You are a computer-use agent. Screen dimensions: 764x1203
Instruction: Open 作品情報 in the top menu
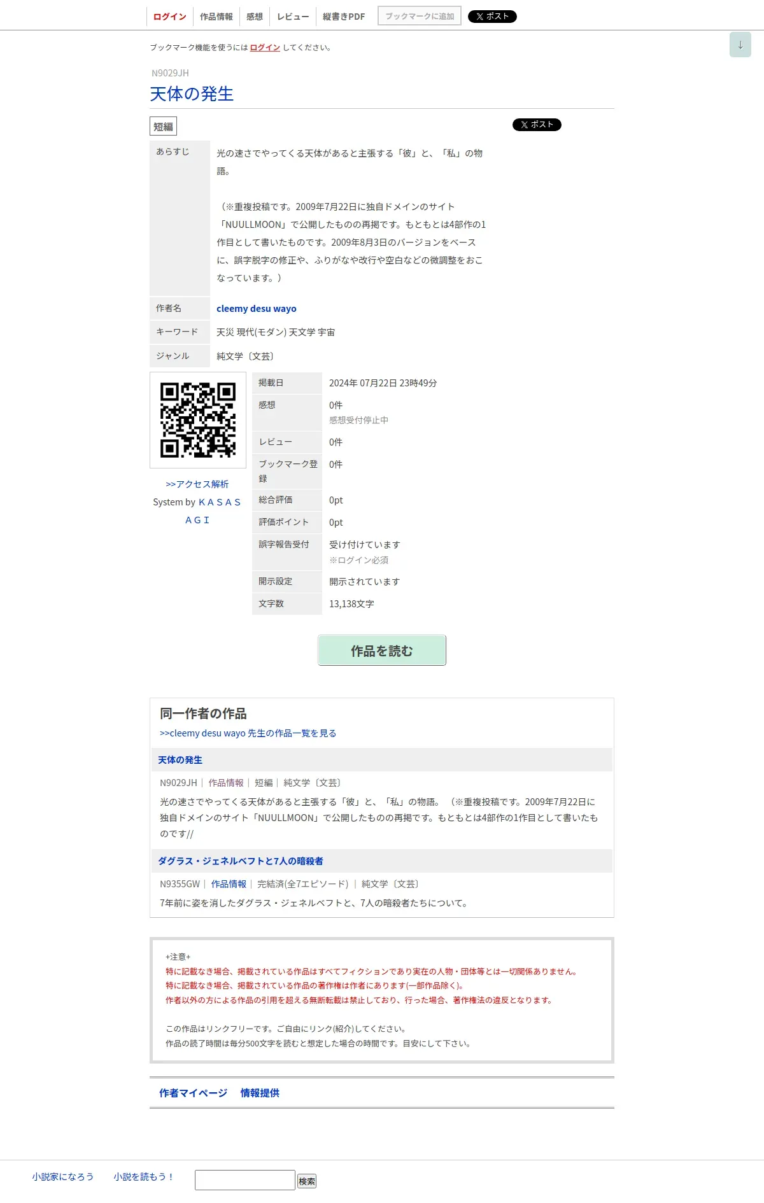click(x=216, y=17)
